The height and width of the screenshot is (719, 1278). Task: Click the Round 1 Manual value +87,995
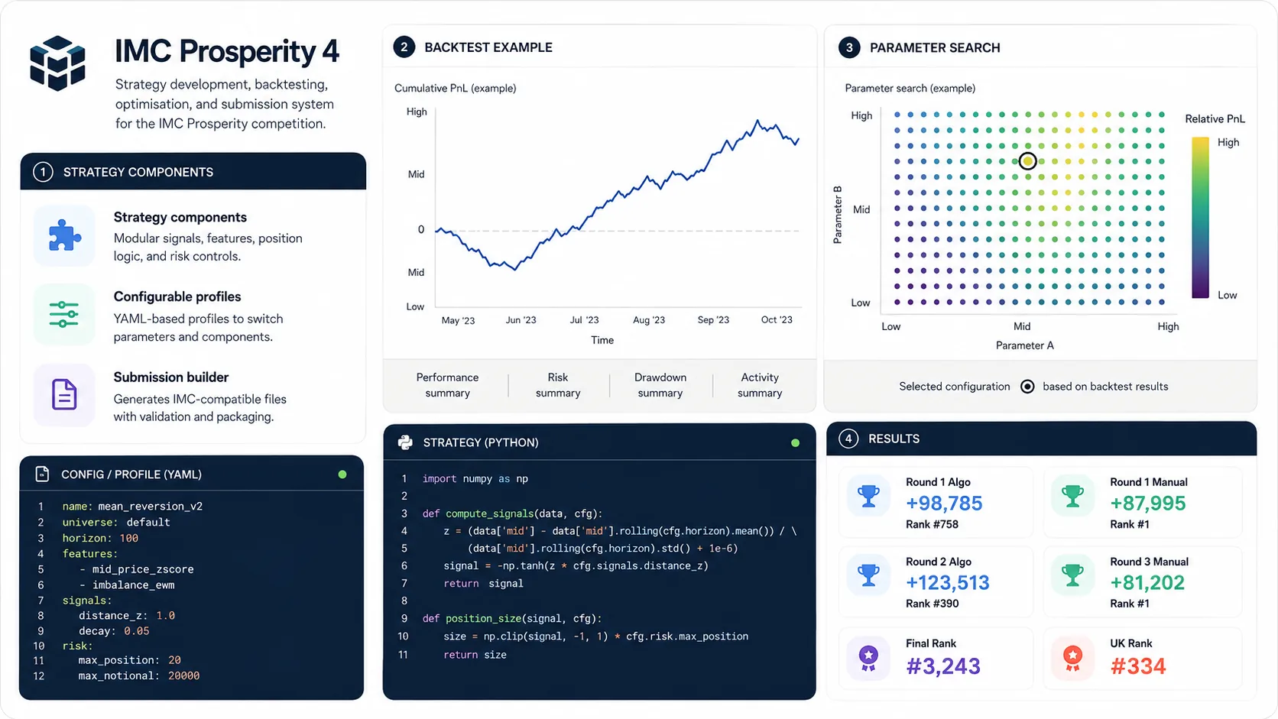[1148, 503]
